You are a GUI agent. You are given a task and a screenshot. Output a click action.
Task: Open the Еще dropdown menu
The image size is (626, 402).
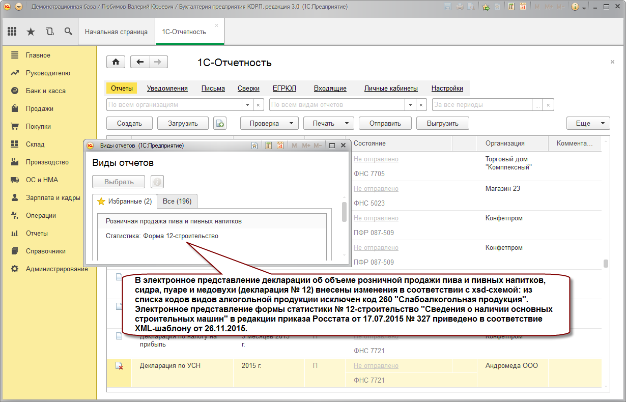[588, 123]
